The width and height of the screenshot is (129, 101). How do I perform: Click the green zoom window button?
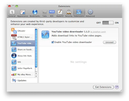pos(17,6)
